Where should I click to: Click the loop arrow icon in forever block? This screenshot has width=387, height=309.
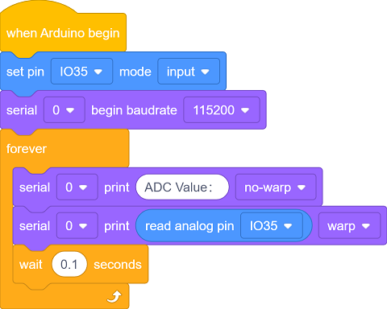click(x=114, y=297)
